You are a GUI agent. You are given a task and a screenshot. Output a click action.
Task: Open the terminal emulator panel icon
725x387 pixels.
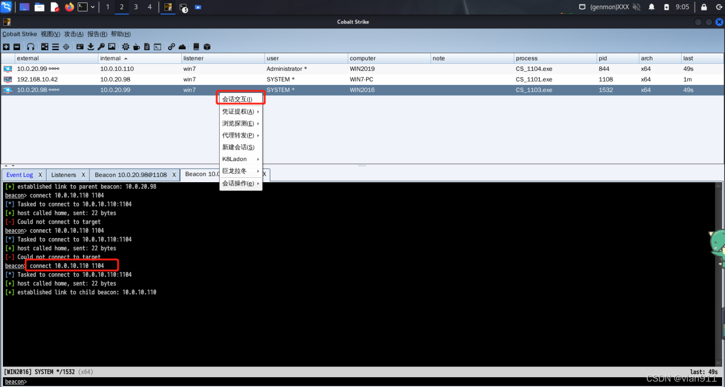pyautogui.click(x=83, y=7)
